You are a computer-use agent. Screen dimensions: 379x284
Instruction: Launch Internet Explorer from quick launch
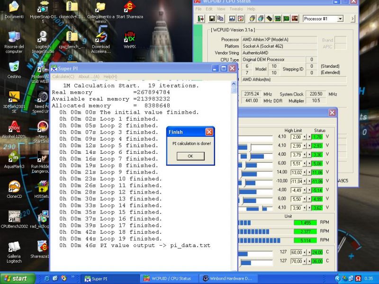47,278
